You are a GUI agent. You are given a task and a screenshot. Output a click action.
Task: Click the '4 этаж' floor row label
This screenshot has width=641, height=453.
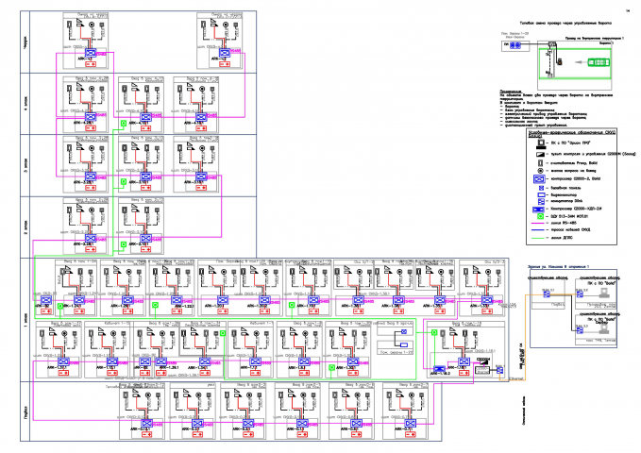point(25,104)
